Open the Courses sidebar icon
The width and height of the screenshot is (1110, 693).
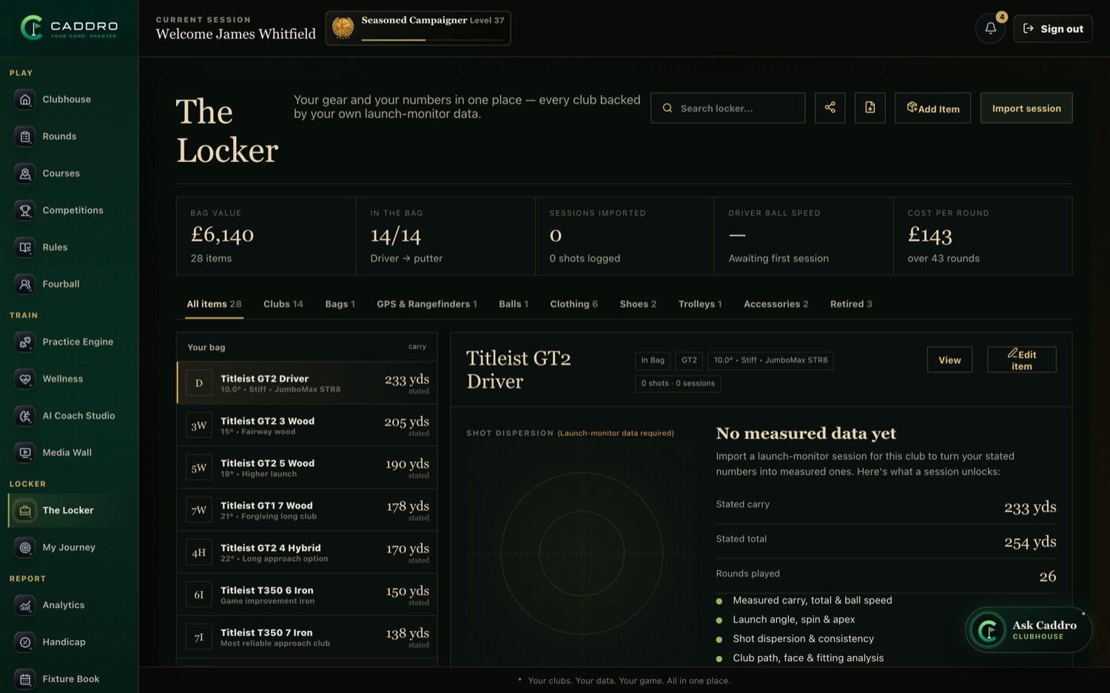pyautogui.click(x=25, y=173)
